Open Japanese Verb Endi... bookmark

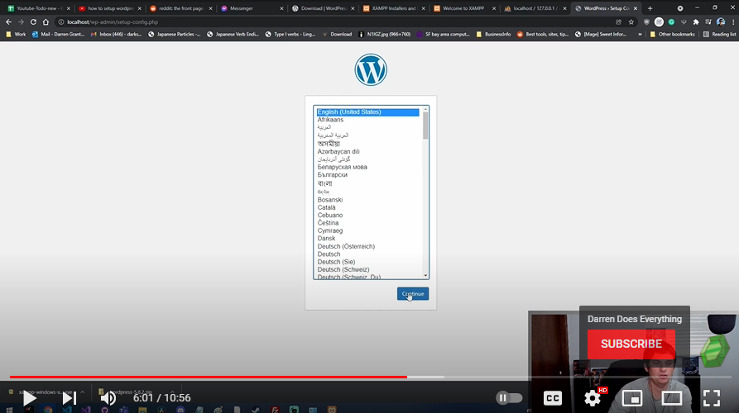click(233, 35)
